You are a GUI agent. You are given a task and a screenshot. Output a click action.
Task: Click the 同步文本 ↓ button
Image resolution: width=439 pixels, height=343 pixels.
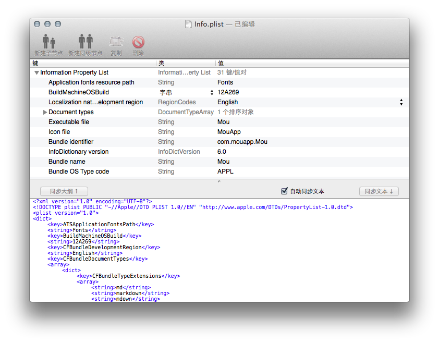379,191
